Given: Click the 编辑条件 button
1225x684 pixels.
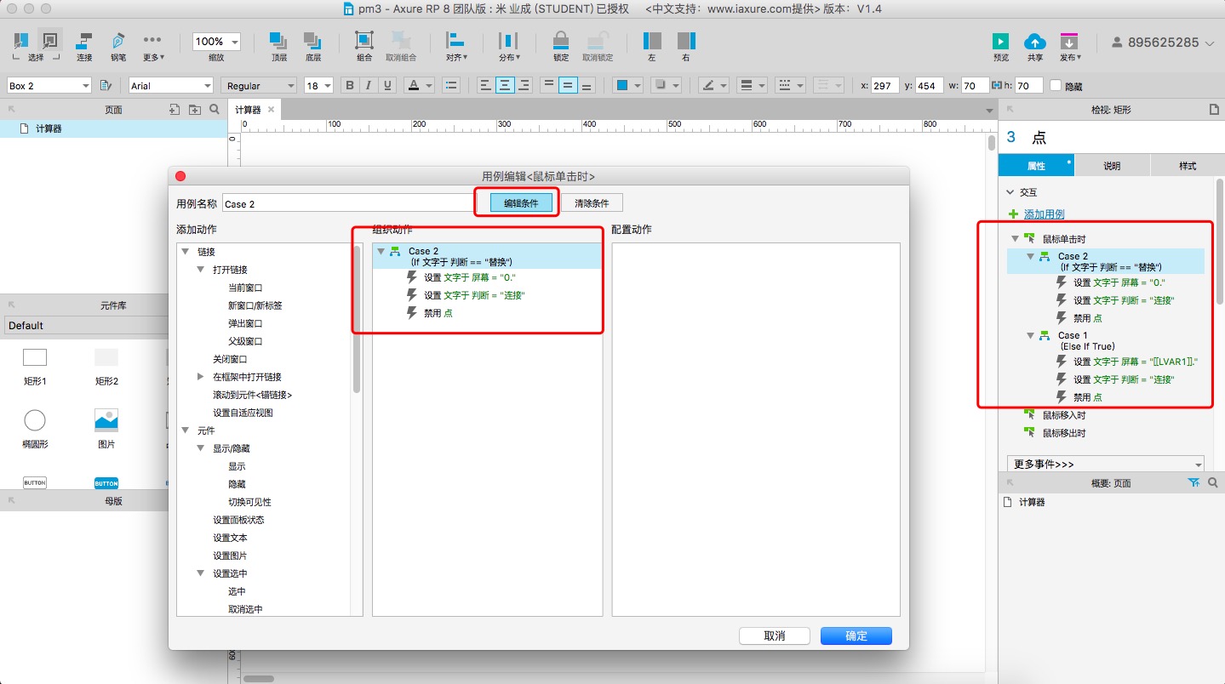Looking at the screenshot, I should click(521, 202).
